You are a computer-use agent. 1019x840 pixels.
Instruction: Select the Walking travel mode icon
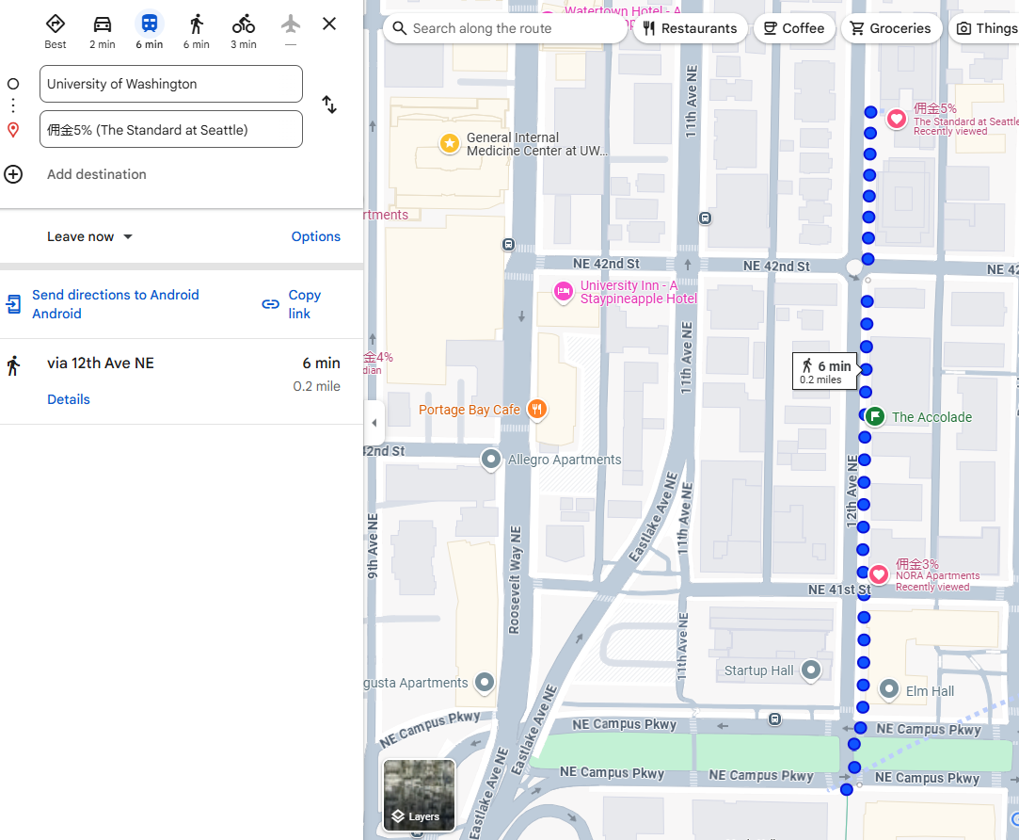point(197,24)
